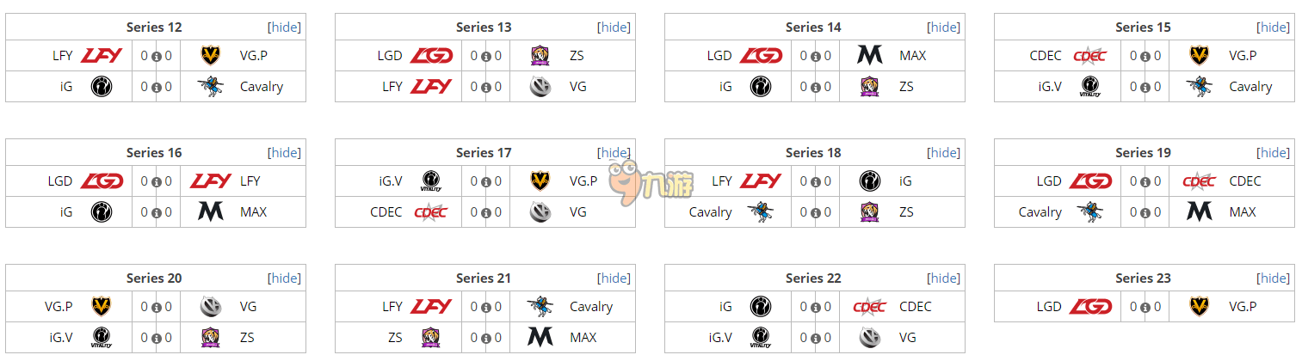This screenshot has height=361, width=1302.
Task: Click the VG.P logo in Series 23
Action: [1199, 307]
